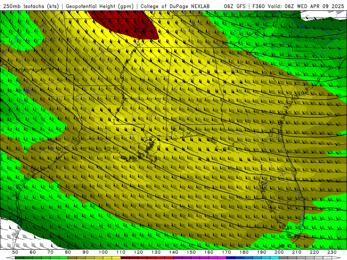The image size is (347, 260).
Task: Click the '250mb Isotachs (kts)' title text
Action: [x=31, y=6]
